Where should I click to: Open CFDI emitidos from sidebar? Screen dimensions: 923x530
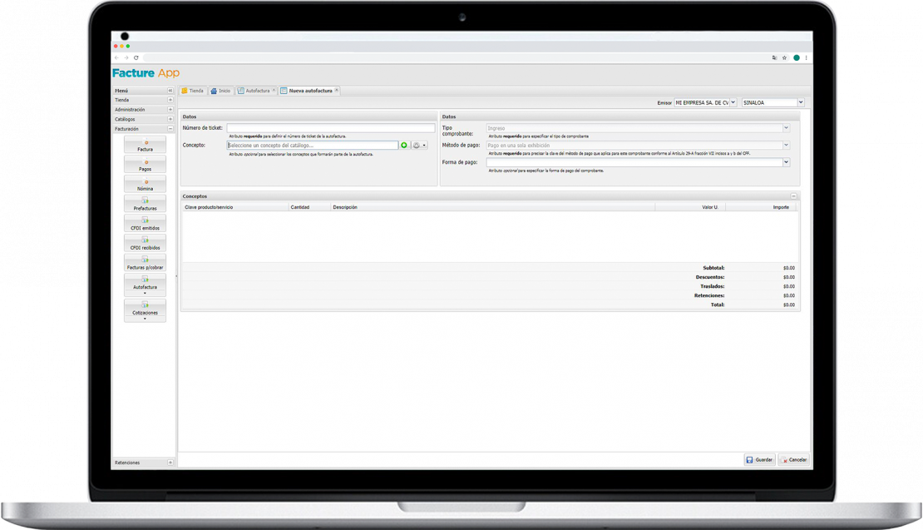click(145, 224)
